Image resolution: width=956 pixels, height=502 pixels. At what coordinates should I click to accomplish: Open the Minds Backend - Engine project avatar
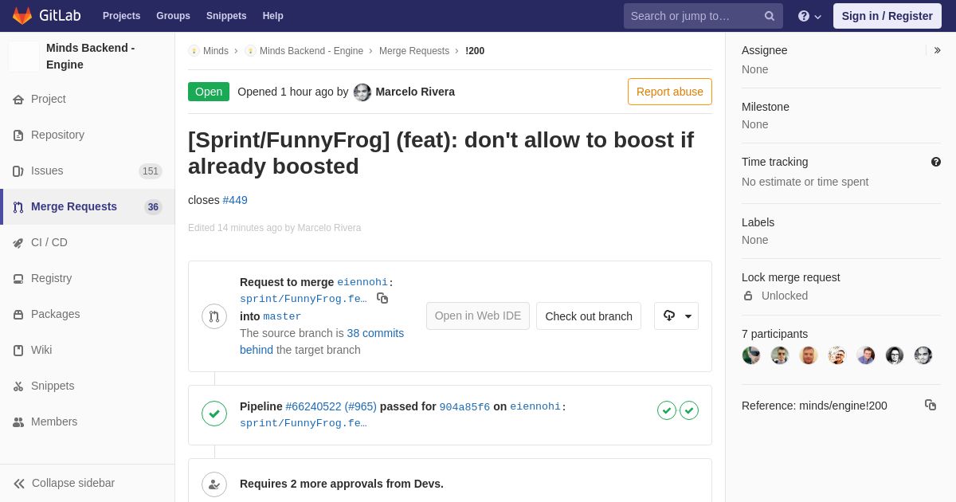click(x=24, y=57)
